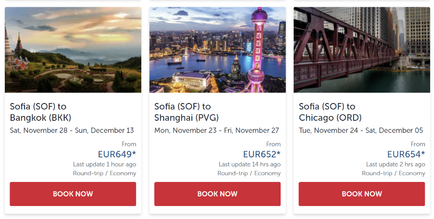Book the Sofia to Shanghai flight
434x219 pixels.
217,194
